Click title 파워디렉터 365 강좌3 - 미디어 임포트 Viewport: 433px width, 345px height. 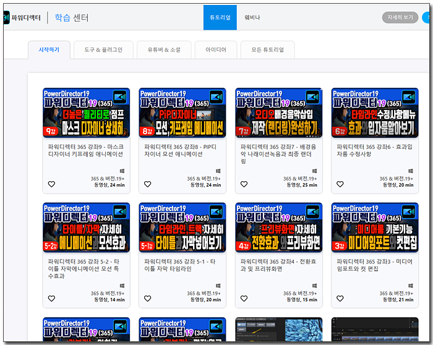coord(374,265)
